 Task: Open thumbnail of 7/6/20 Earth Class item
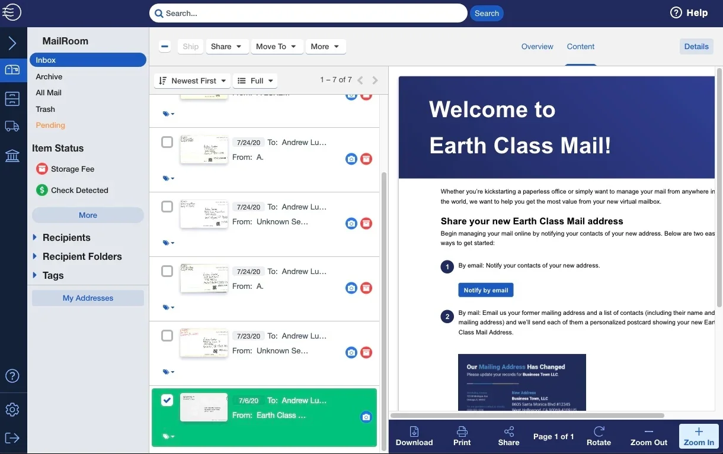pyautogui.click(x=204, y=407)
